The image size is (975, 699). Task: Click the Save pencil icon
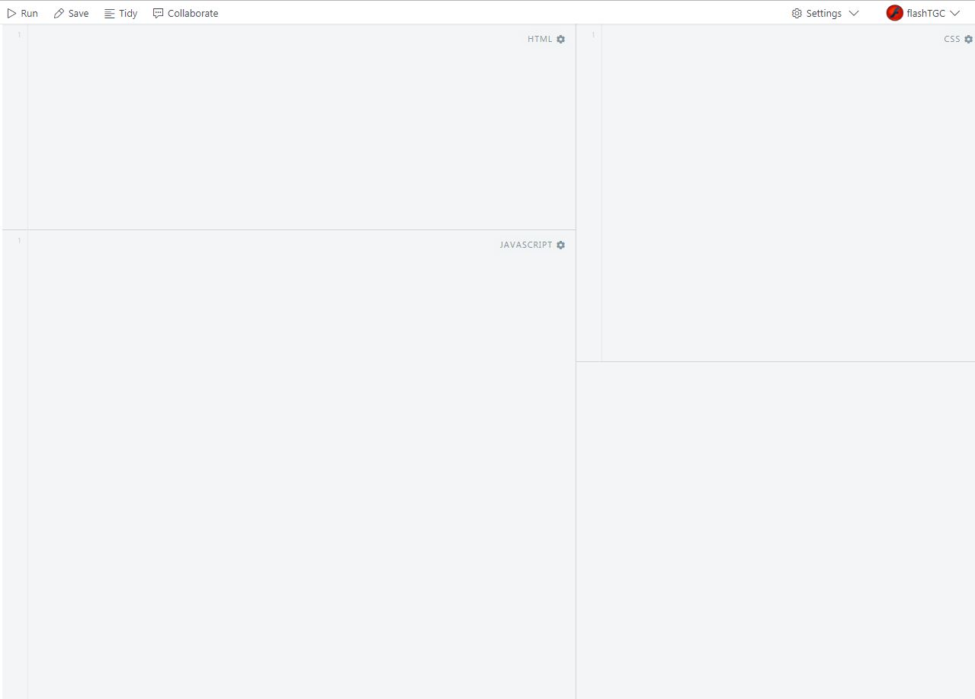click(59, 13)
